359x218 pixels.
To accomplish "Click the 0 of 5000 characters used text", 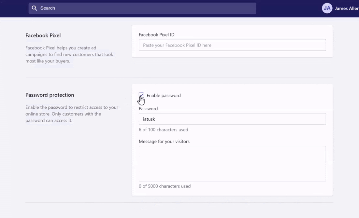I will (x=165, y=186).
